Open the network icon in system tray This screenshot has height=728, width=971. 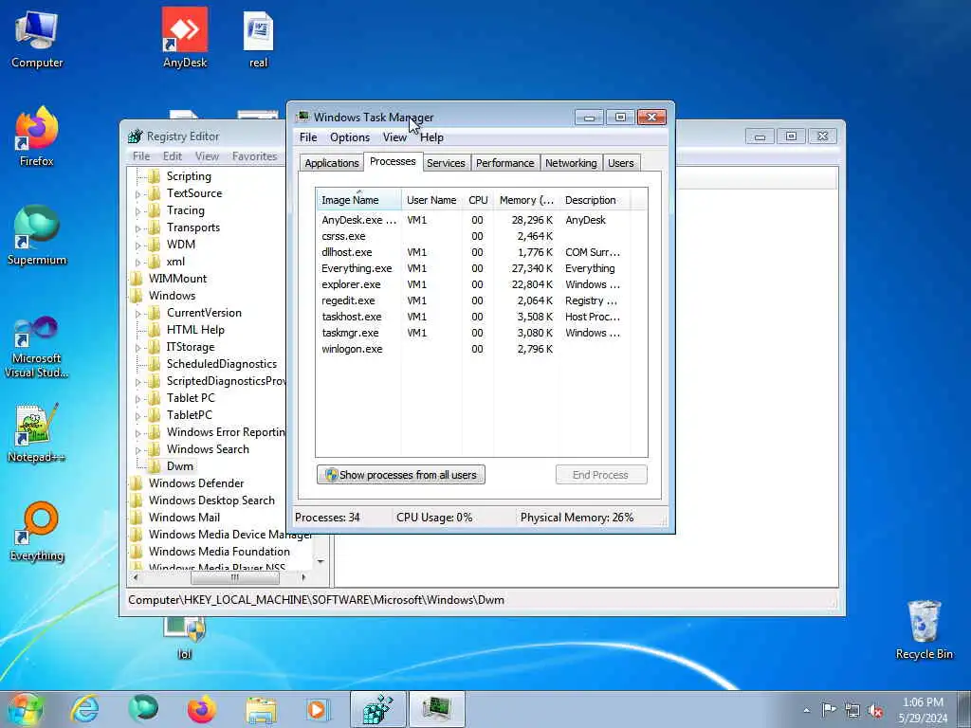click(852, 710)
